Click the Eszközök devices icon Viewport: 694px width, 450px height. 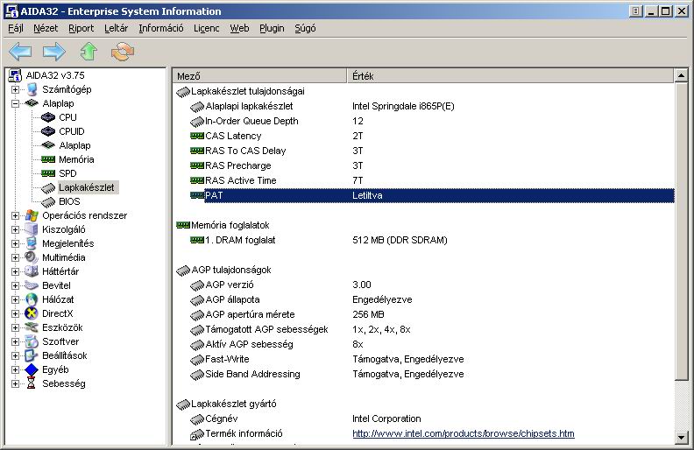click(32, 327)
